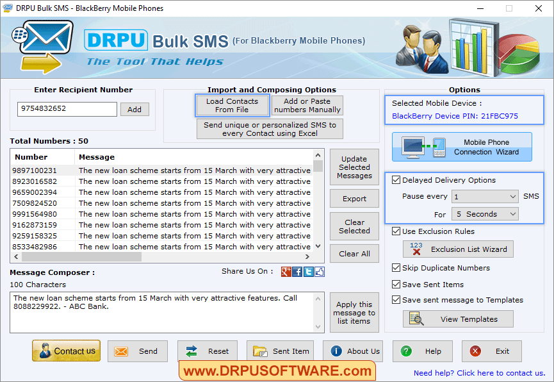
Task: Click the recipient number input field
Action: coord(67,109)
